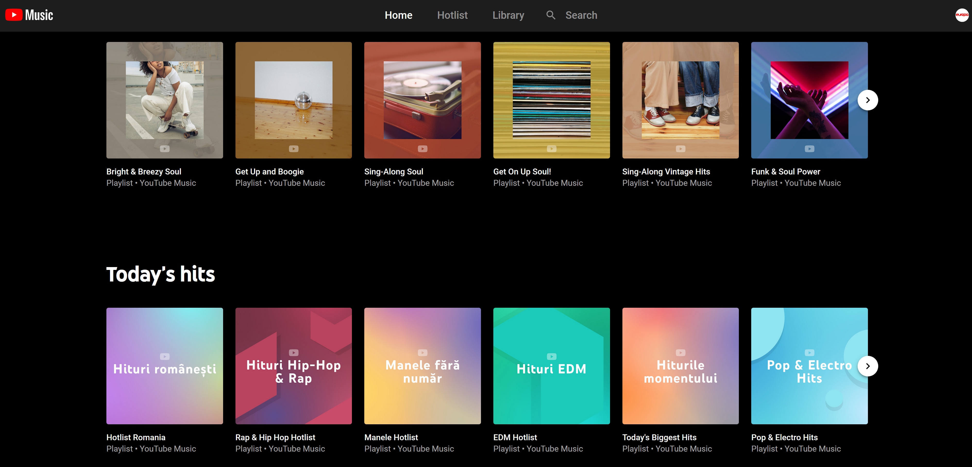This screenshot has height=467, width=972.
Task: Click the YouTube Music logo
Action: 29,15
